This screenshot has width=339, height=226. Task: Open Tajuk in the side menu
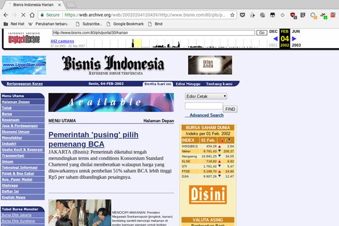pos(7,108)
